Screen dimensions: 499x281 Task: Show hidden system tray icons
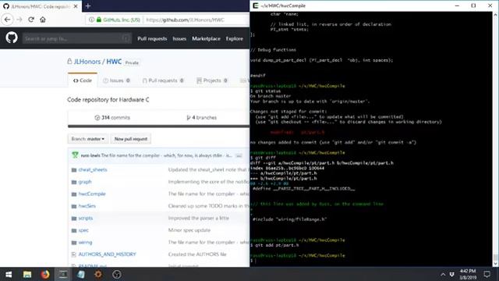click(443, 274)
